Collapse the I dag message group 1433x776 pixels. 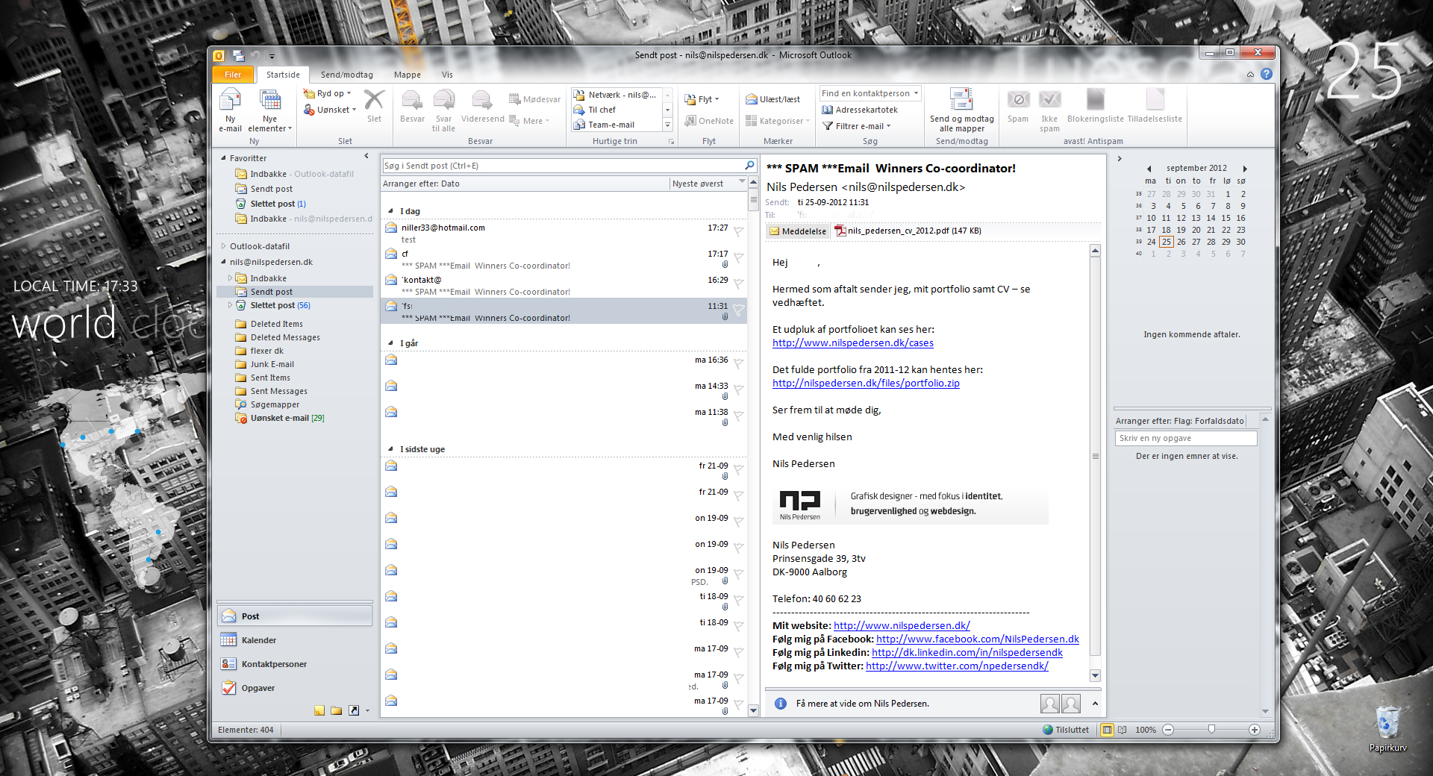(x=390, y=211)
